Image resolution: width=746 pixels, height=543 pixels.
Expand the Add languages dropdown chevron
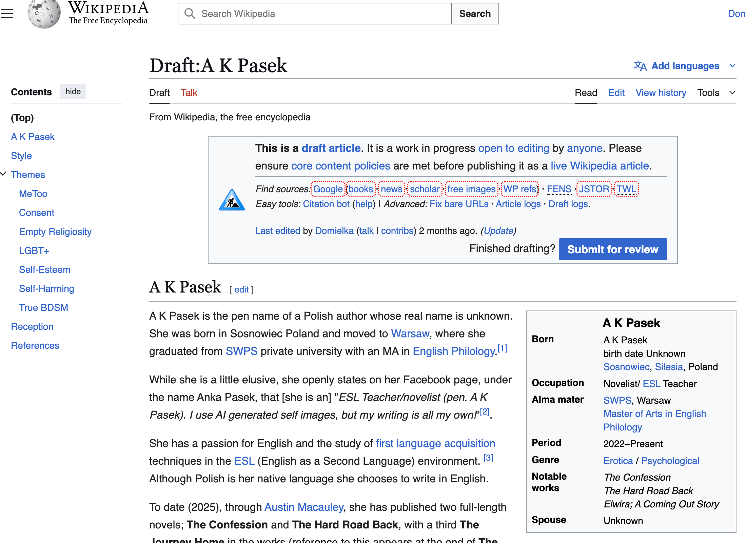[732, 66]
